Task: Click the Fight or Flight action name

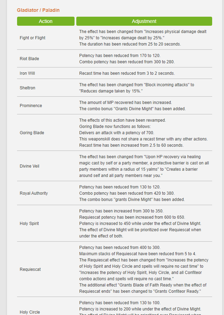Action: [x=32, y=38]
